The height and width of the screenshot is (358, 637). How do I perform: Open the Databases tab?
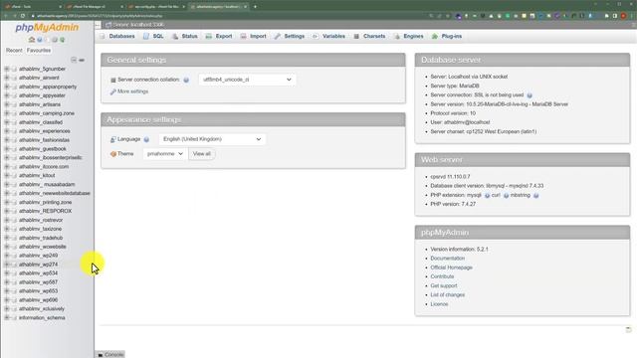point(117,36)
